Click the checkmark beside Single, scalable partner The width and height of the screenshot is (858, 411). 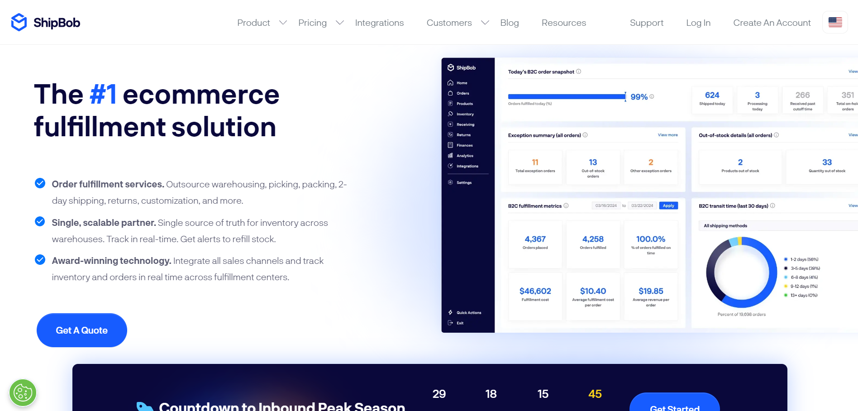point(40,222)
